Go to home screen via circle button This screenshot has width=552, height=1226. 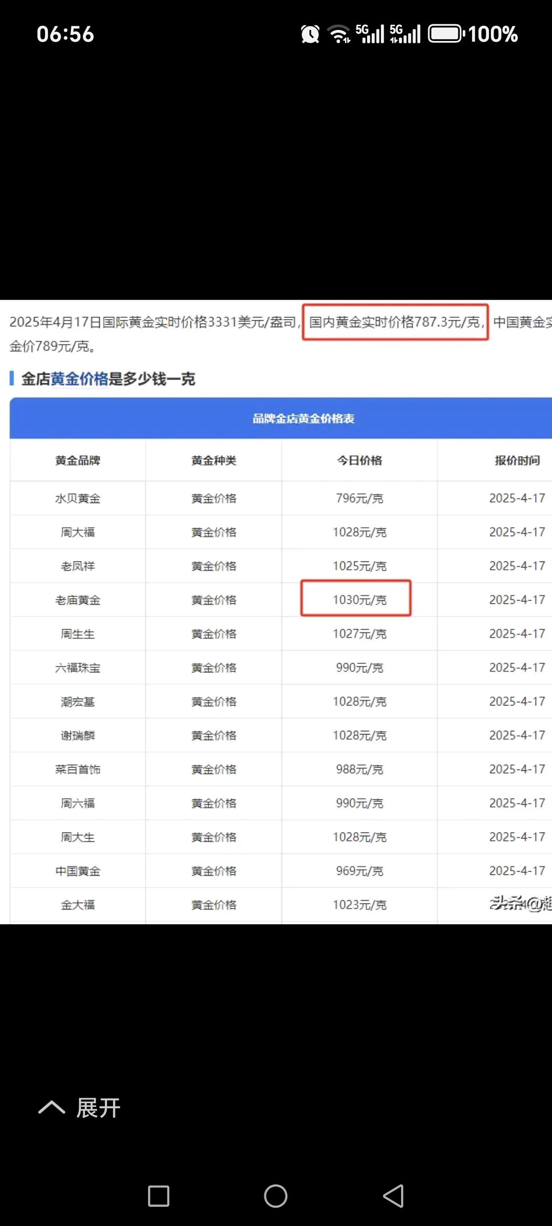click(276, 1196)
